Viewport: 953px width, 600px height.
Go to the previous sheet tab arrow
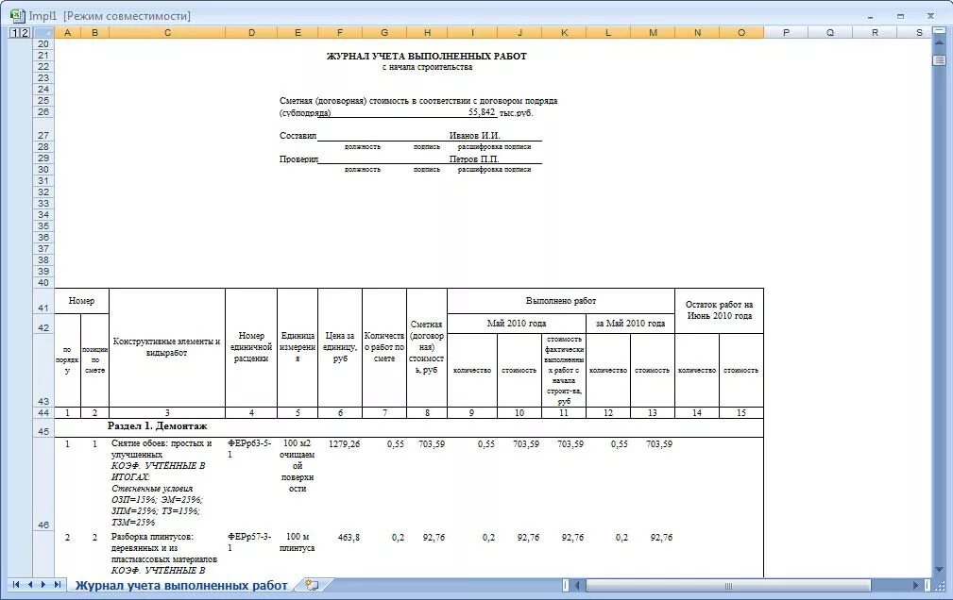[30, 585]
